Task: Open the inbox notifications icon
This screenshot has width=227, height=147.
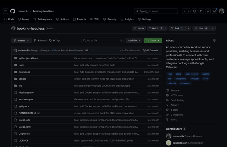Action: click(x=215, y=11)
